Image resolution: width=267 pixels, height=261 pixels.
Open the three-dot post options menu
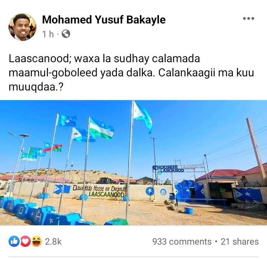pyautogui.click(x=248, y=19)
